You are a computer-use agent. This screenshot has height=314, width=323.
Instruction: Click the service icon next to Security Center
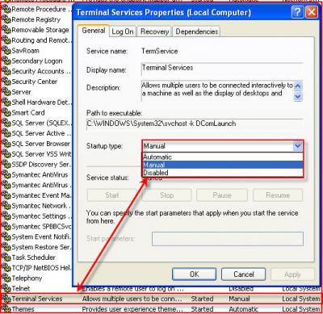pyautogui.click(x=6, y=82)
